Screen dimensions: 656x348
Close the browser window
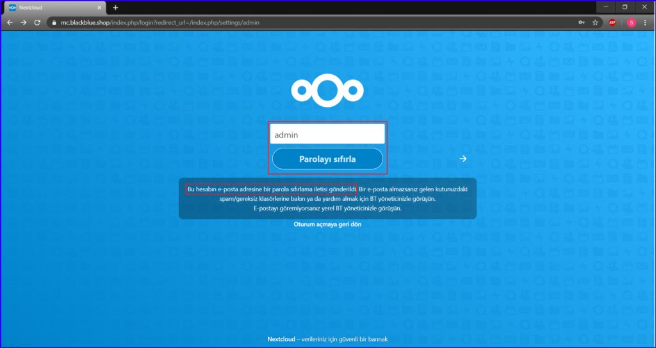[644, 7]
